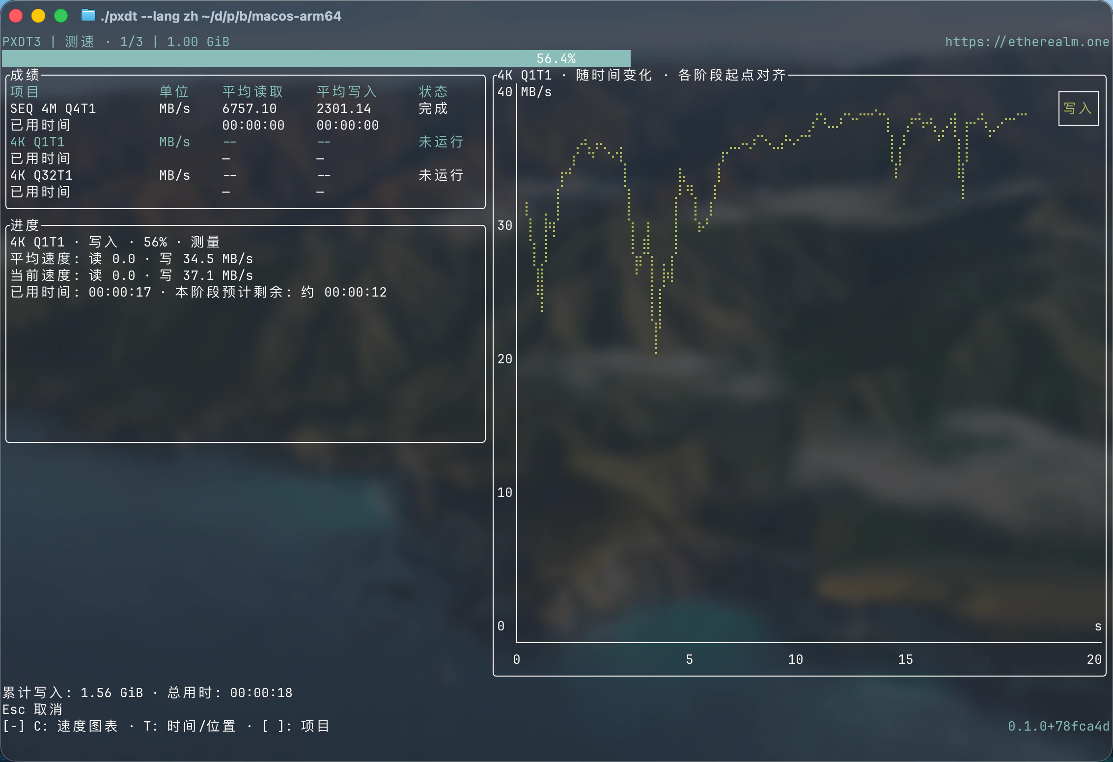Click the 4K Q1T1 · 写入 · 56% line
This screenshot has width=1113, height=762.
pyautogui.click(x=115, y=242)
